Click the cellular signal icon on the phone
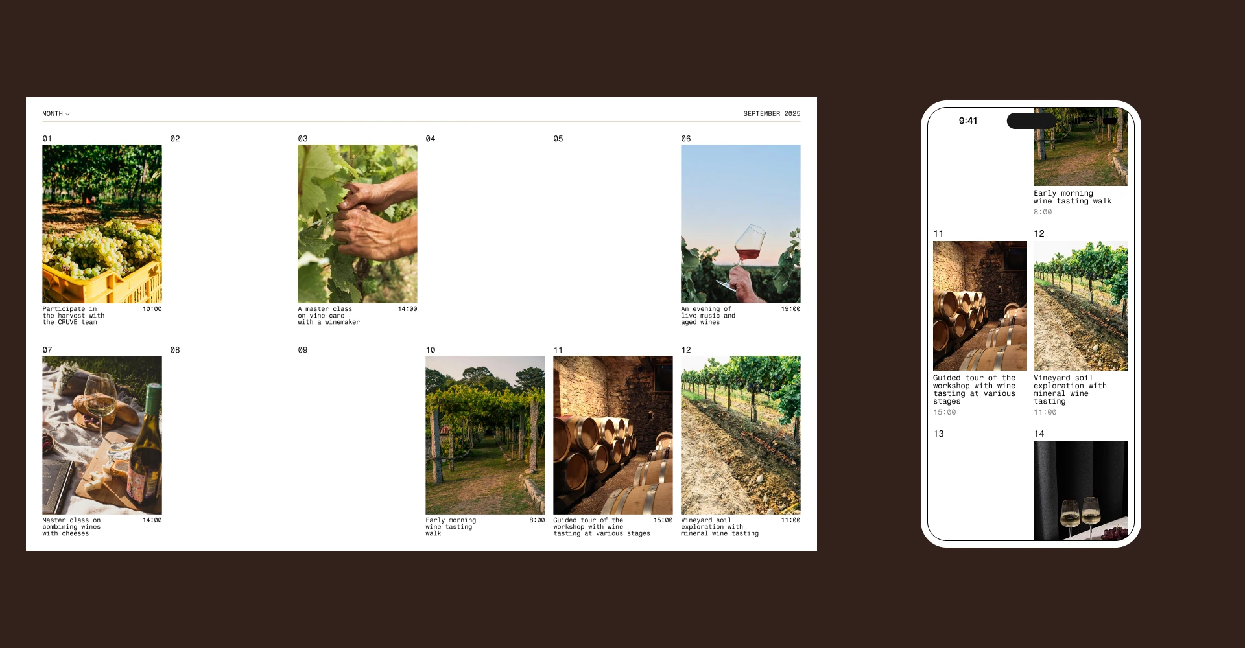 [1074, 121]
